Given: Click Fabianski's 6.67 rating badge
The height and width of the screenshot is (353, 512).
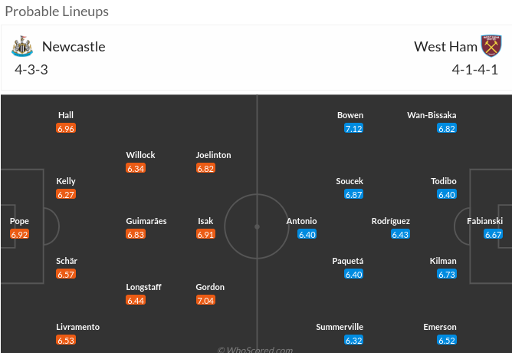Looking at the screenshot, I should 493,234.
